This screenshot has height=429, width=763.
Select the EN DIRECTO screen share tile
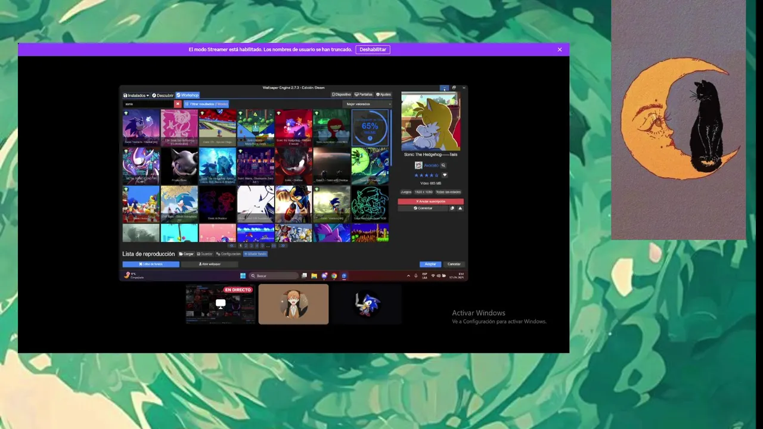[220, 304]
